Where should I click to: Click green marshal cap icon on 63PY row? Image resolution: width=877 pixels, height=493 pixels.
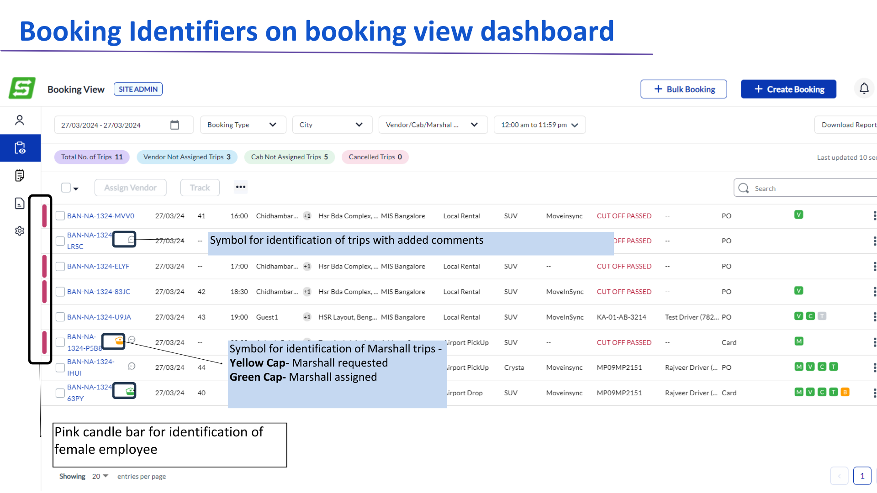(130, 391)
